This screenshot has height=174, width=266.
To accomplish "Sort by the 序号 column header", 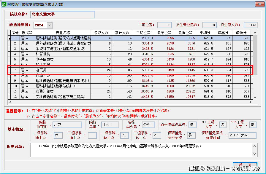I will tap(15, 33).
